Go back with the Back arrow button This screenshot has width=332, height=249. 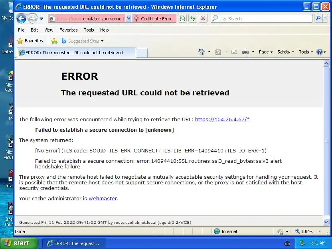click(22, 19)
